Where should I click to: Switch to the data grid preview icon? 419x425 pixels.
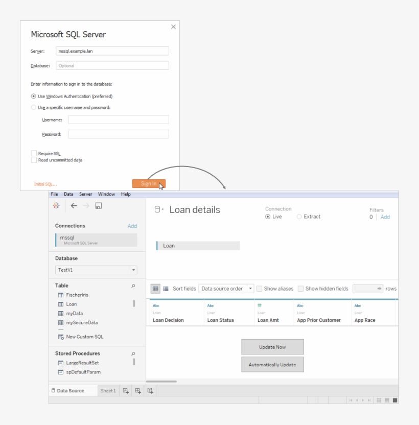coord(155,289)
